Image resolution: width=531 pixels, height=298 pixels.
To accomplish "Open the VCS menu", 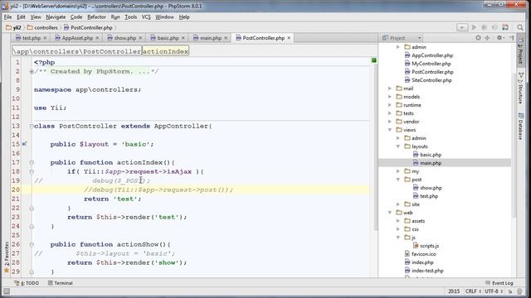I will 146,17.
